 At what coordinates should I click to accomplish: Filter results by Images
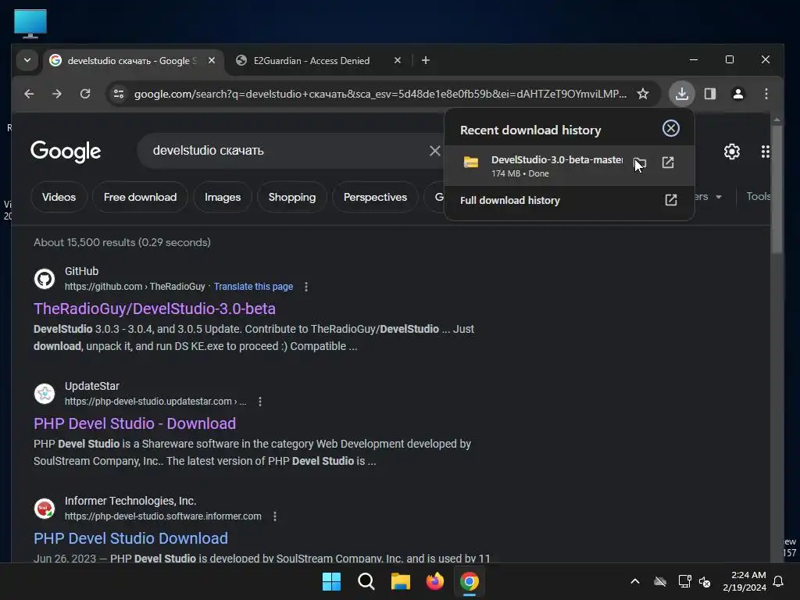point(223,197)
